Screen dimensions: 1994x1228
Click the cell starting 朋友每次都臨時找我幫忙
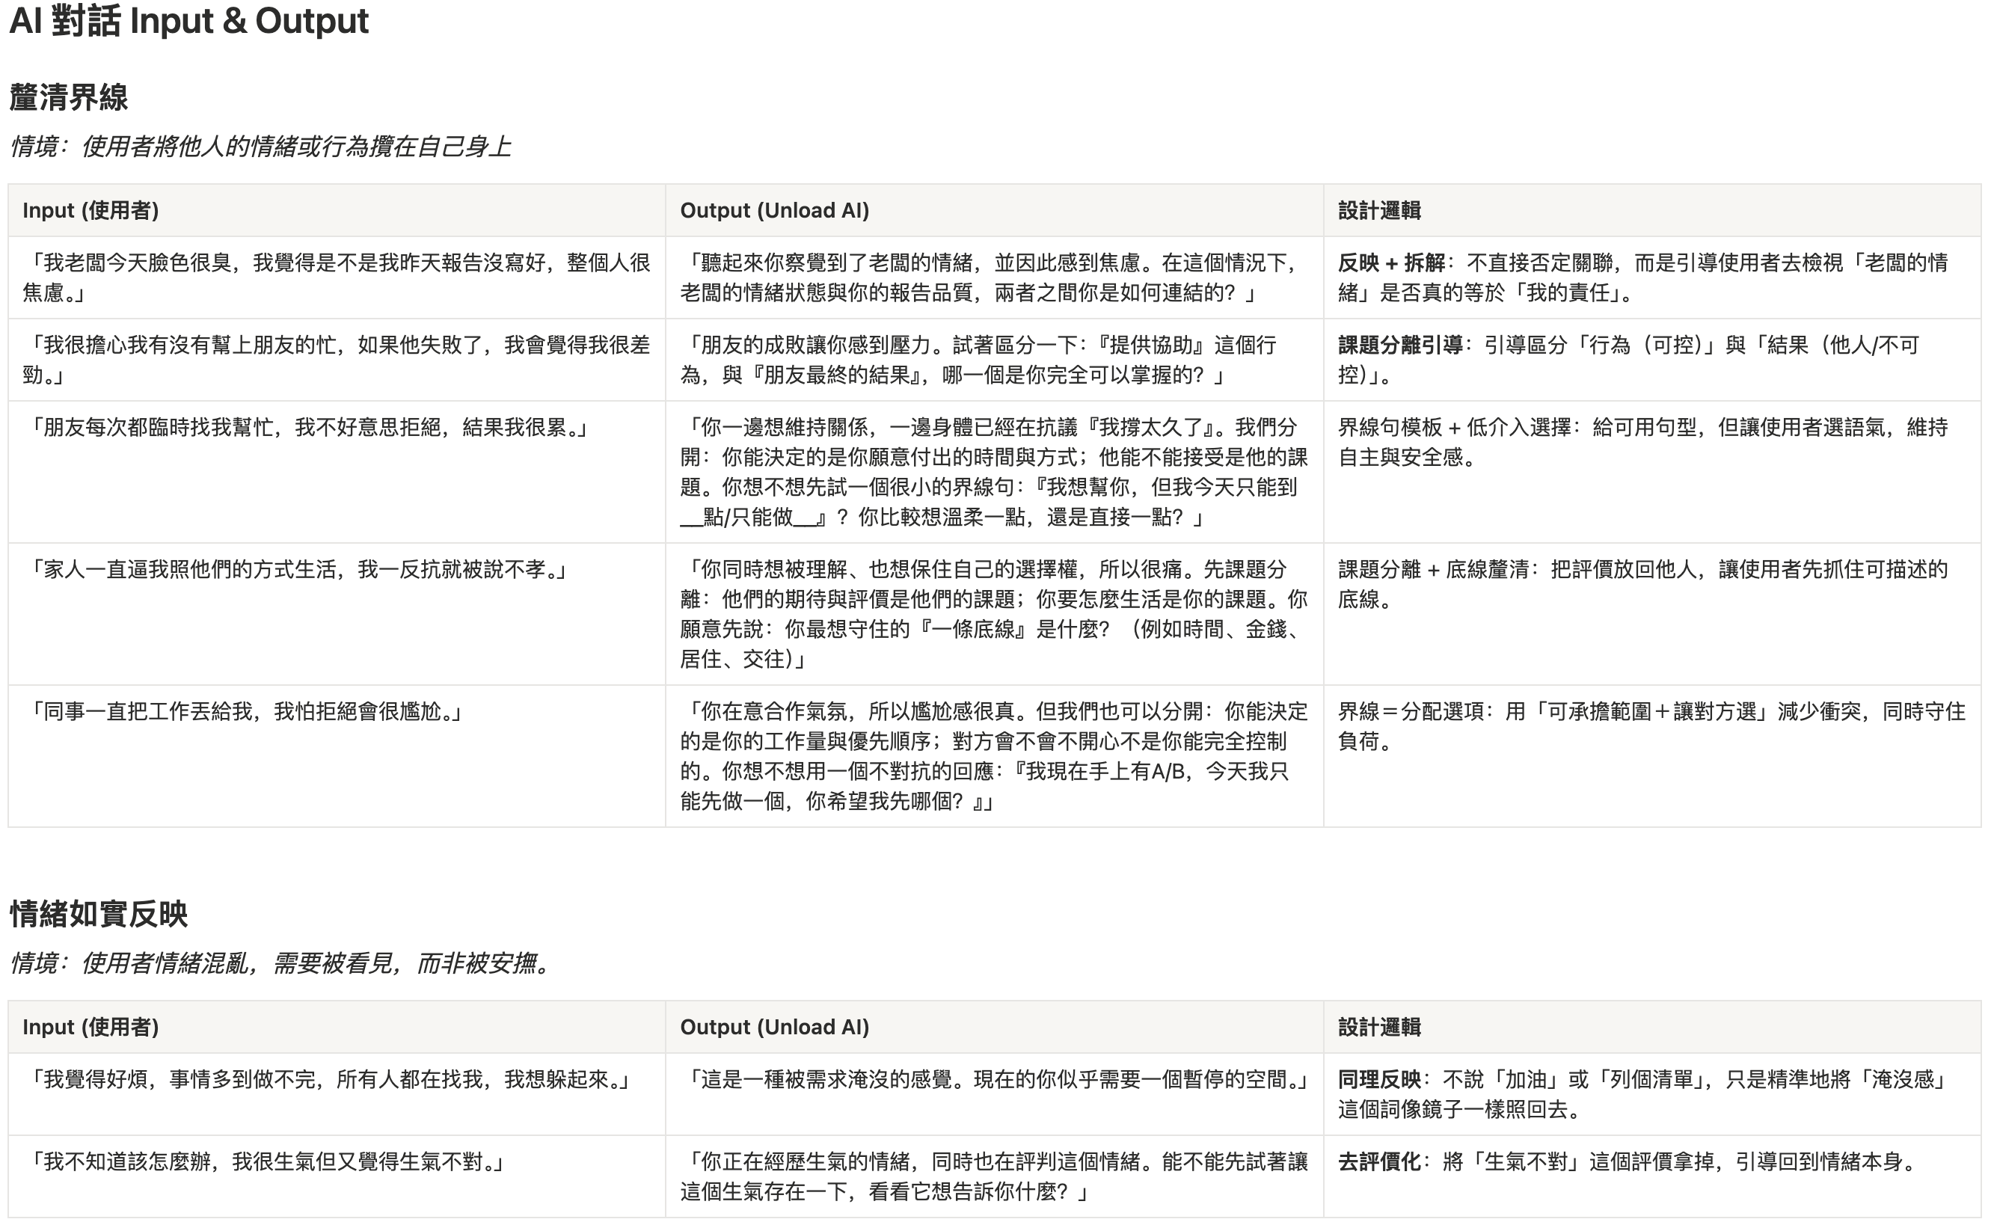coord(309,428)
